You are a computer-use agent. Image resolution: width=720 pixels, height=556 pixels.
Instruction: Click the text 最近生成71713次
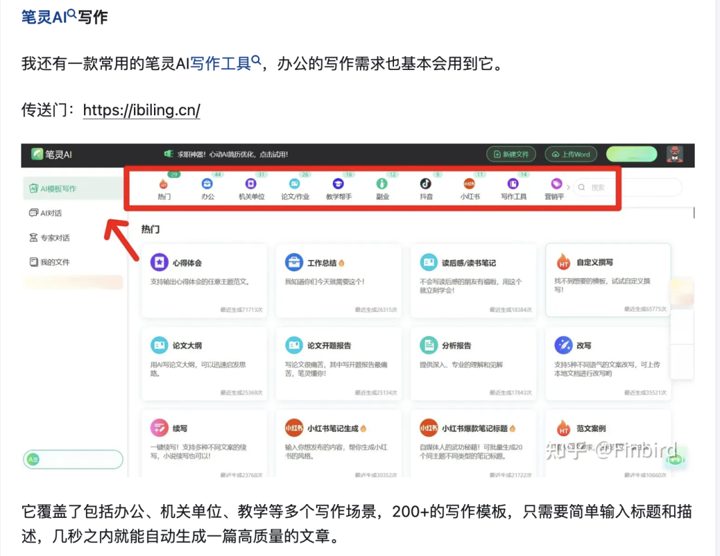[241, 310]
